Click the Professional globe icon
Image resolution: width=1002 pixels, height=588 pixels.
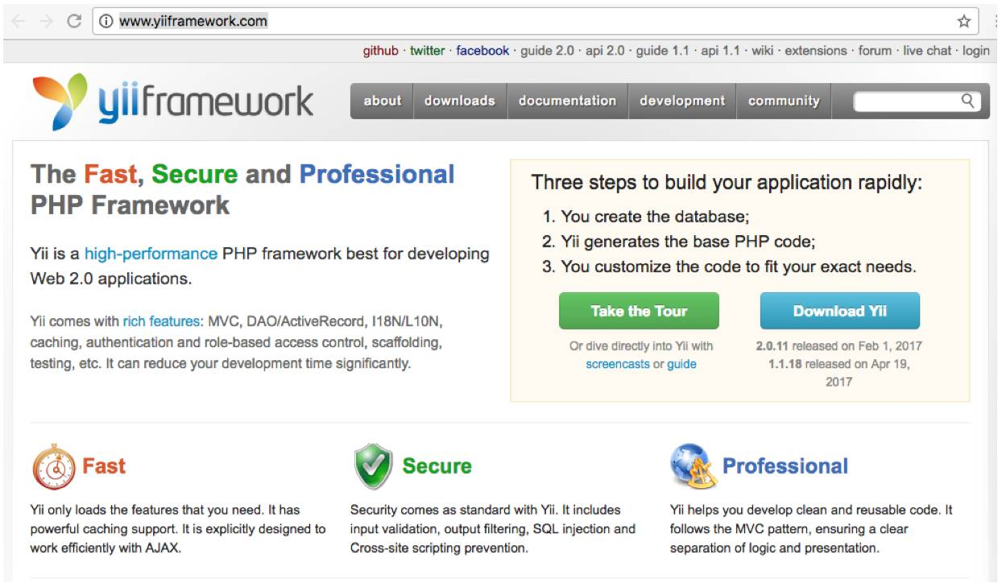pyautogui.click(x=693, y=466)
